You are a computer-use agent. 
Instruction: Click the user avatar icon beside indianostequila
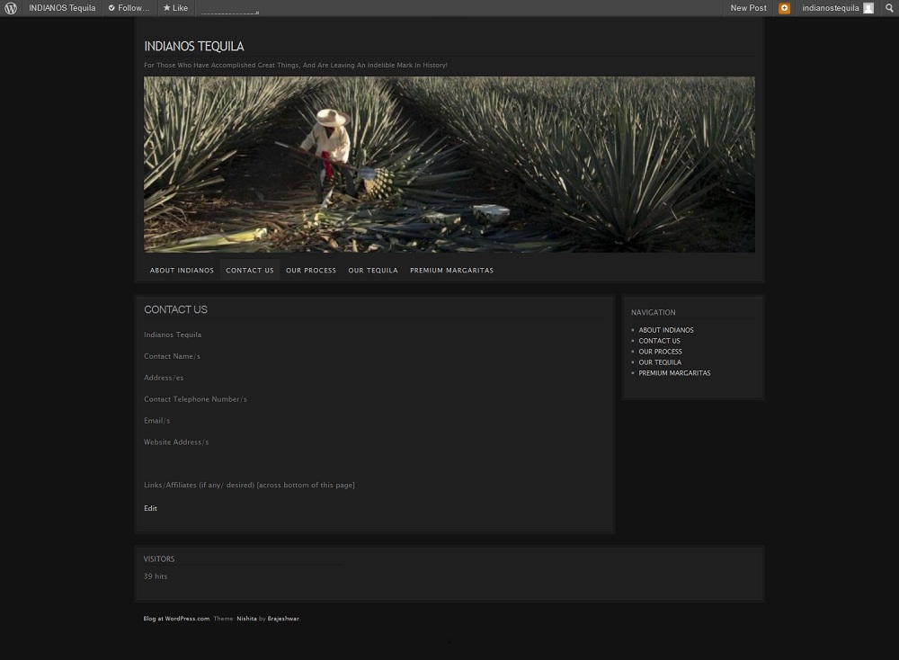[x=868, y=8]
